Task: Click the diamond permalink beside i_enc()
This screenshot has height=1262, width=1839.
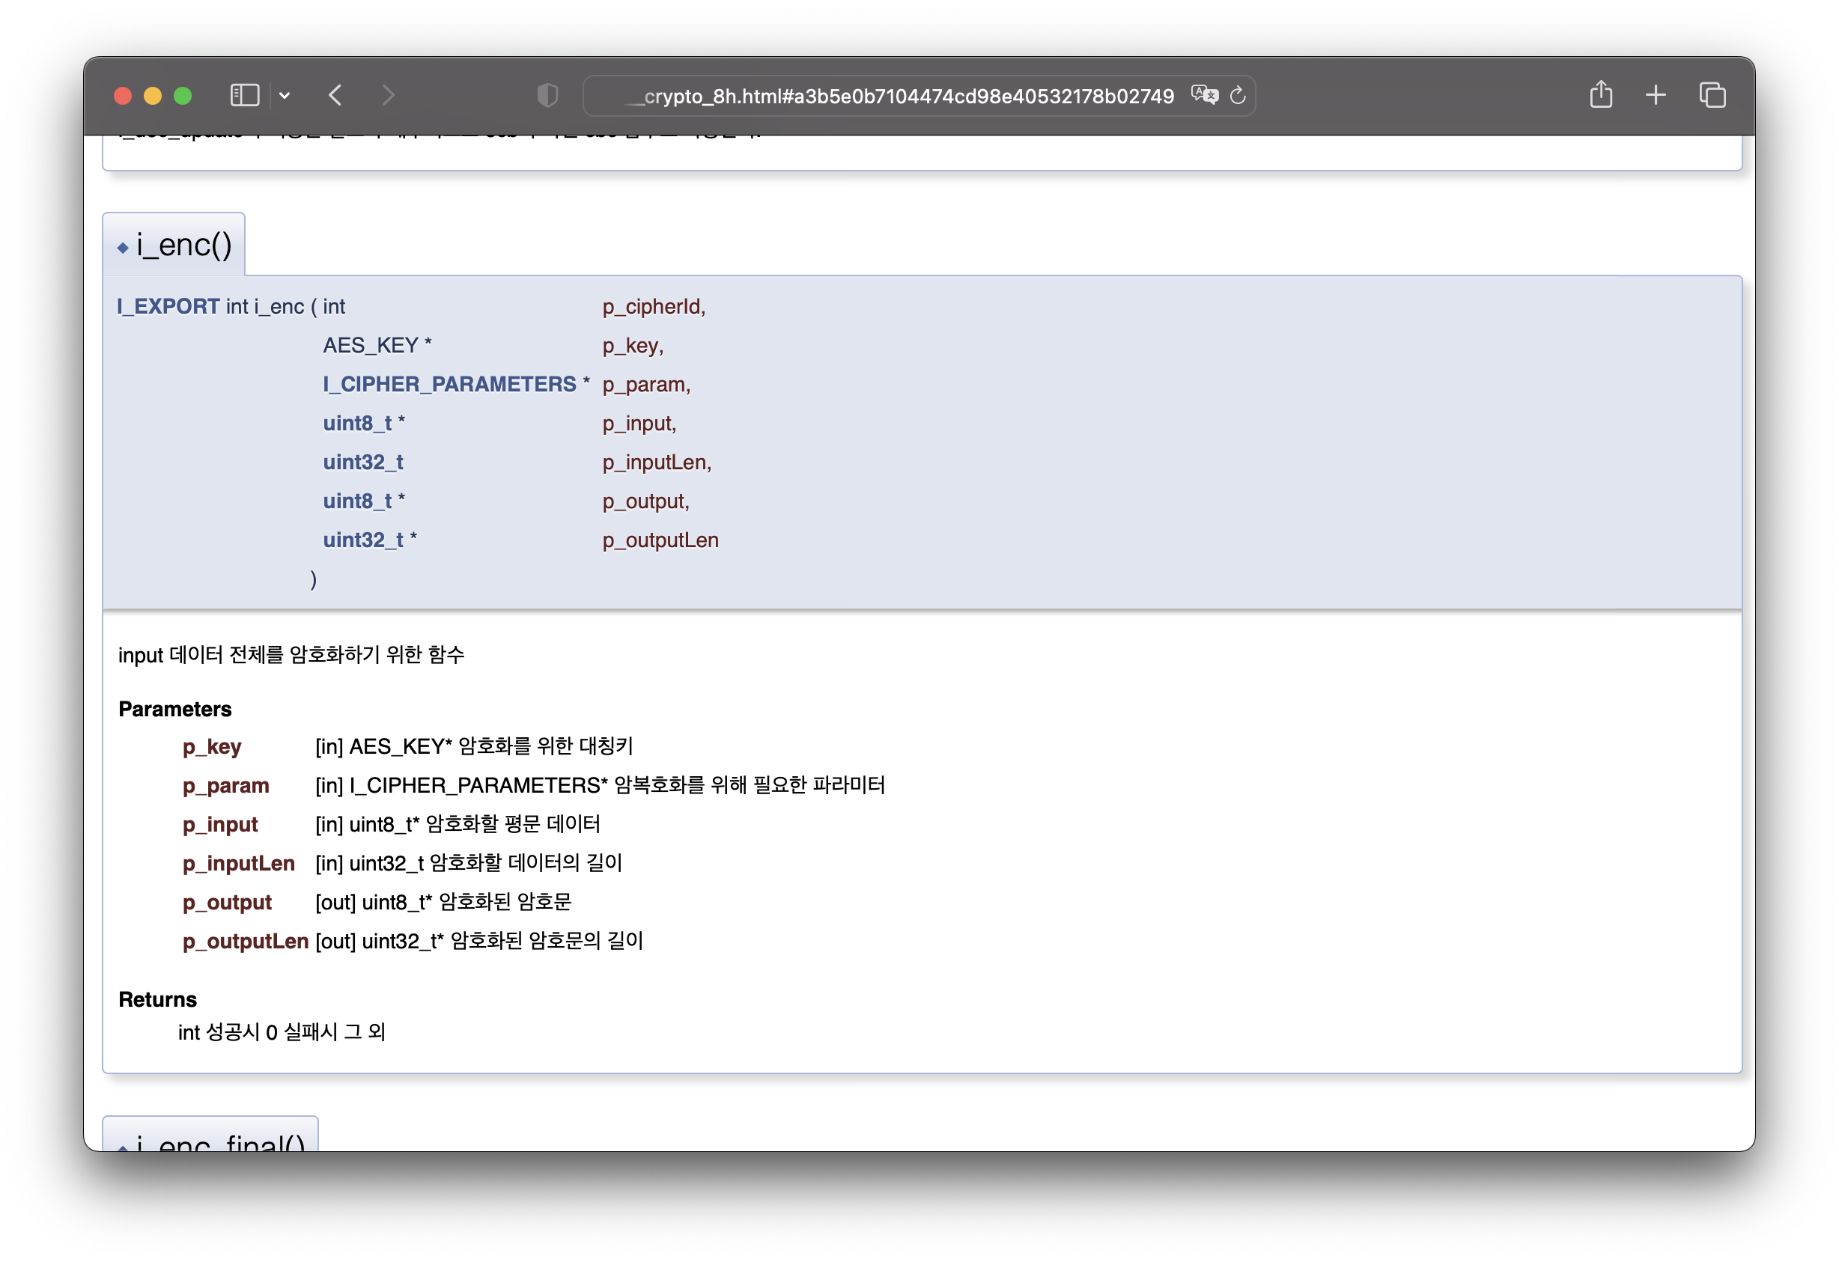Action: (123, 248)
